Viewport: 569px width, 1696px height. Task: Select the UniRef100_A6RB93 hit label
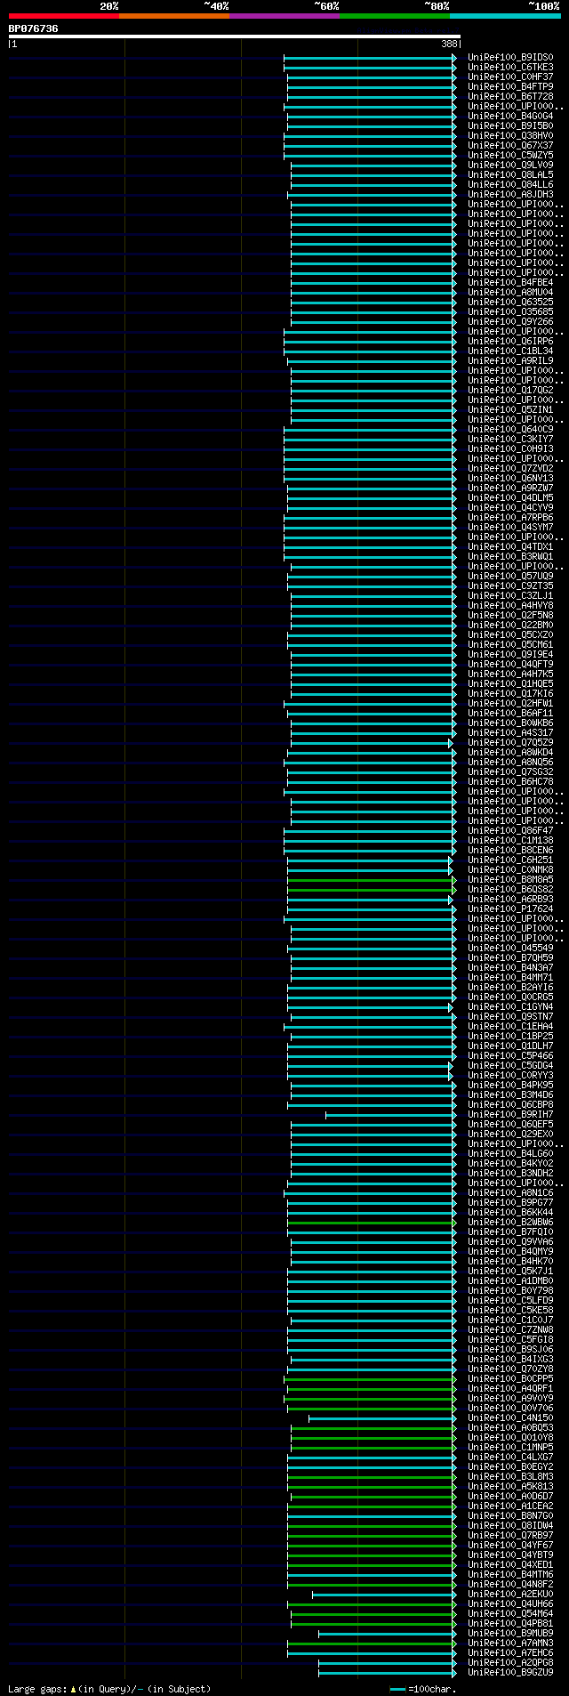510,899
